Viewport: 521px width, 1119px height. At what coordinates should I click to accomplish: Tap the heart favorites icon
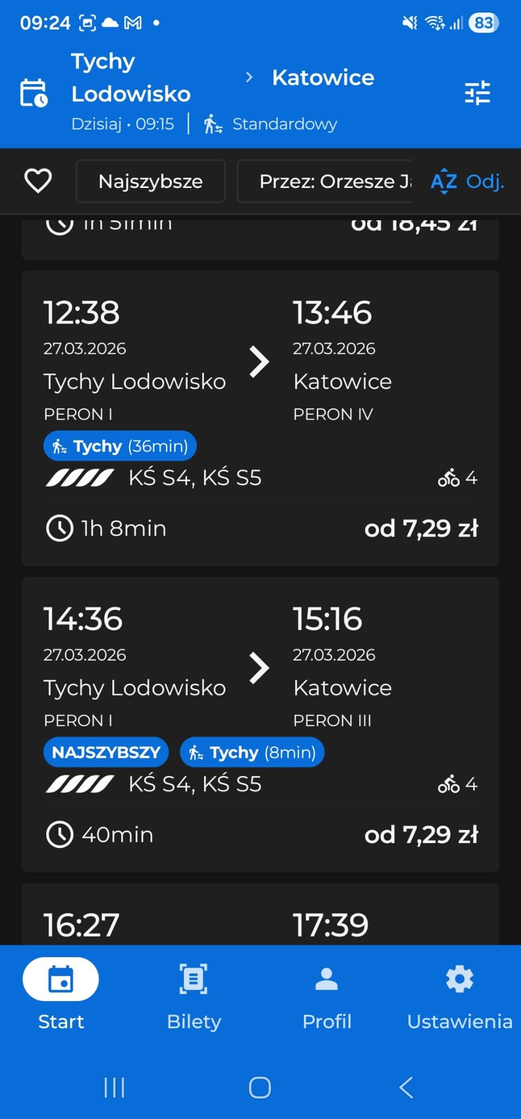point(38,181)
